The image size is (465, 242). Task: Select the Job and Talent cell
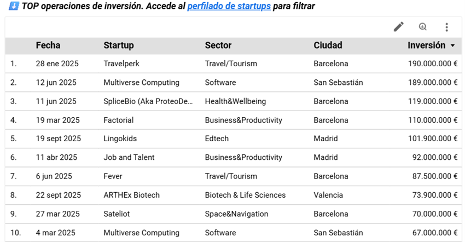[x=129, y=157]
